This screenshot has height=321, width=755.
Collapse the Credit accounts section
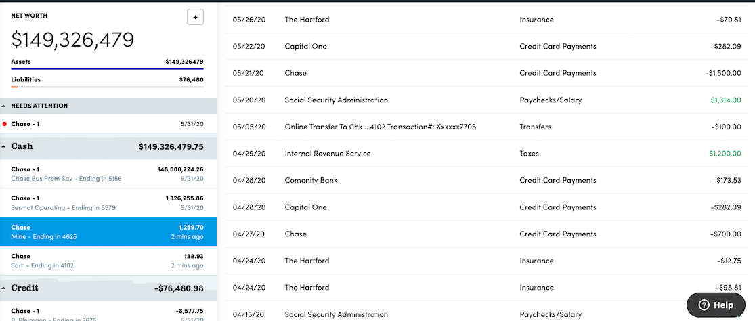click(x=4, y=288)
